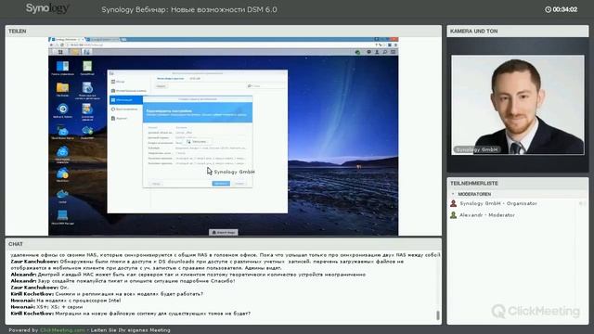Click clock icon beside webinar timer

tap(548, 9)
